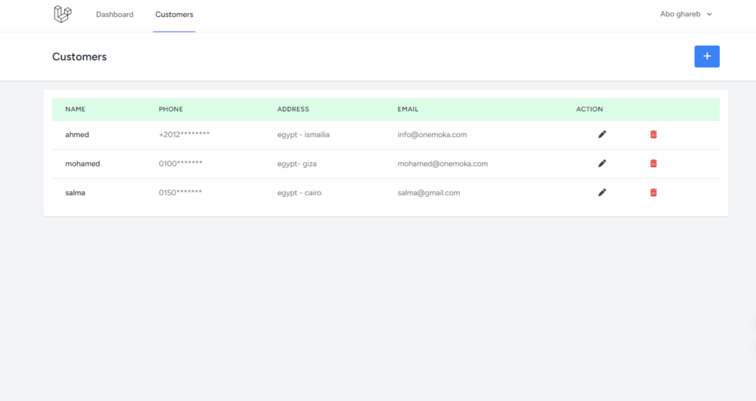This screenshot has height=401, width=756.
Task: Go to the Dashboard tab
Action: coord(114,15)
